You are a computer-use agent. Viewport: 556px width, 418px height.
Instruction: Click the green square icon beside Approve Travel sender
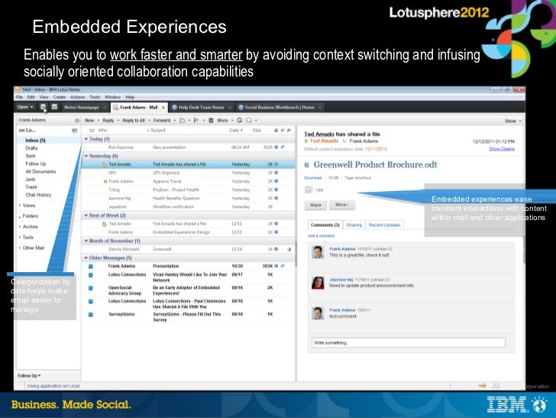click(105, 181)
